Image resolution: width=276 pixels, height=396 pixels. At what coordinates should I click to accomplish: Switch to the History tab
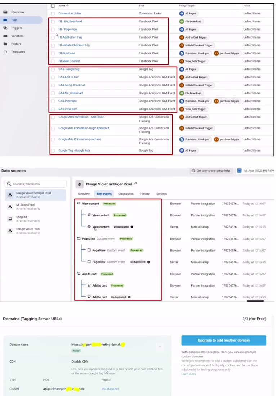145,194
